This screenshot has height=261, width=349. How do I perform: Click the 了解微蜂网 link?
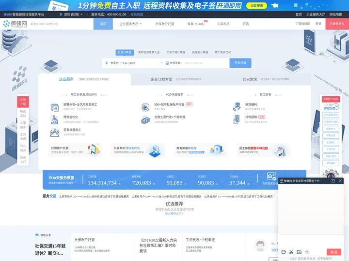302,24
